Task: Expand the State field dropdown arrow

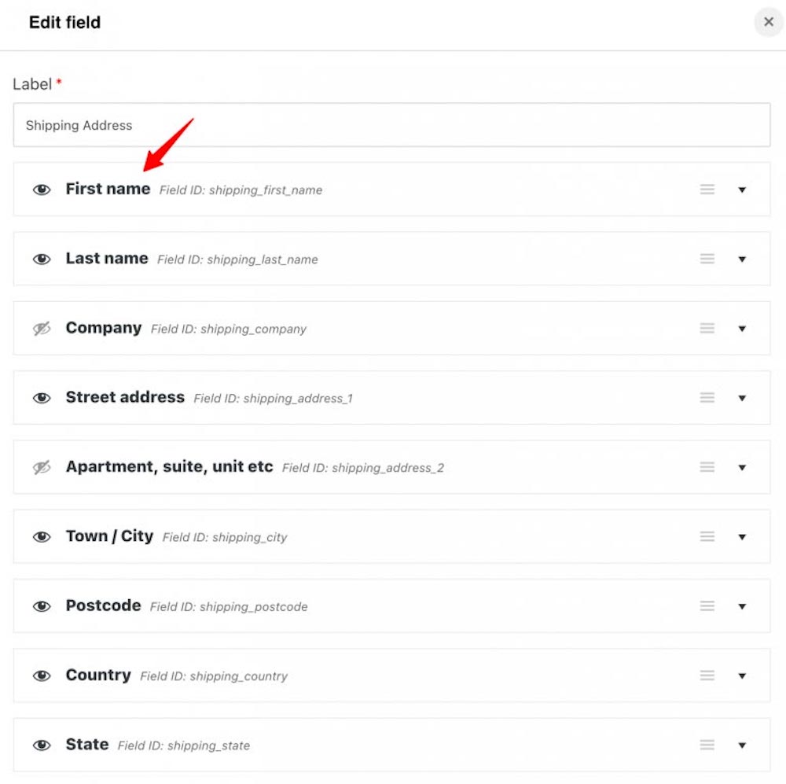Action: [x=742, y=745]
